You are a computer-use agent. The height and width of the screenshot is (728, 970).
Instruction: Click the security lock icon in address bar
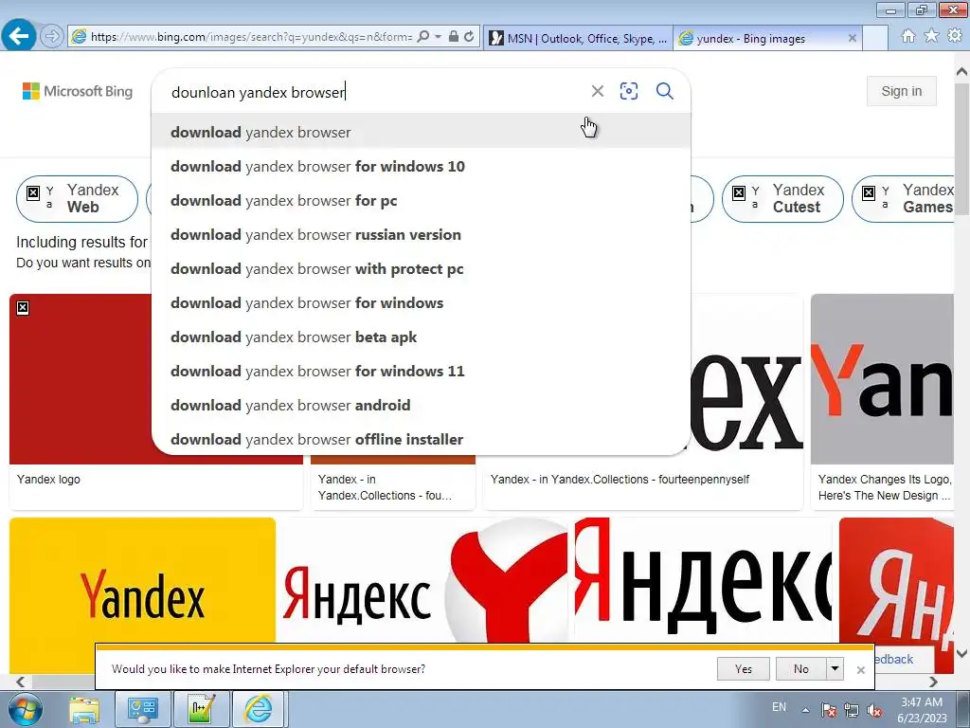pyautogui.click(x=454, y=37)
